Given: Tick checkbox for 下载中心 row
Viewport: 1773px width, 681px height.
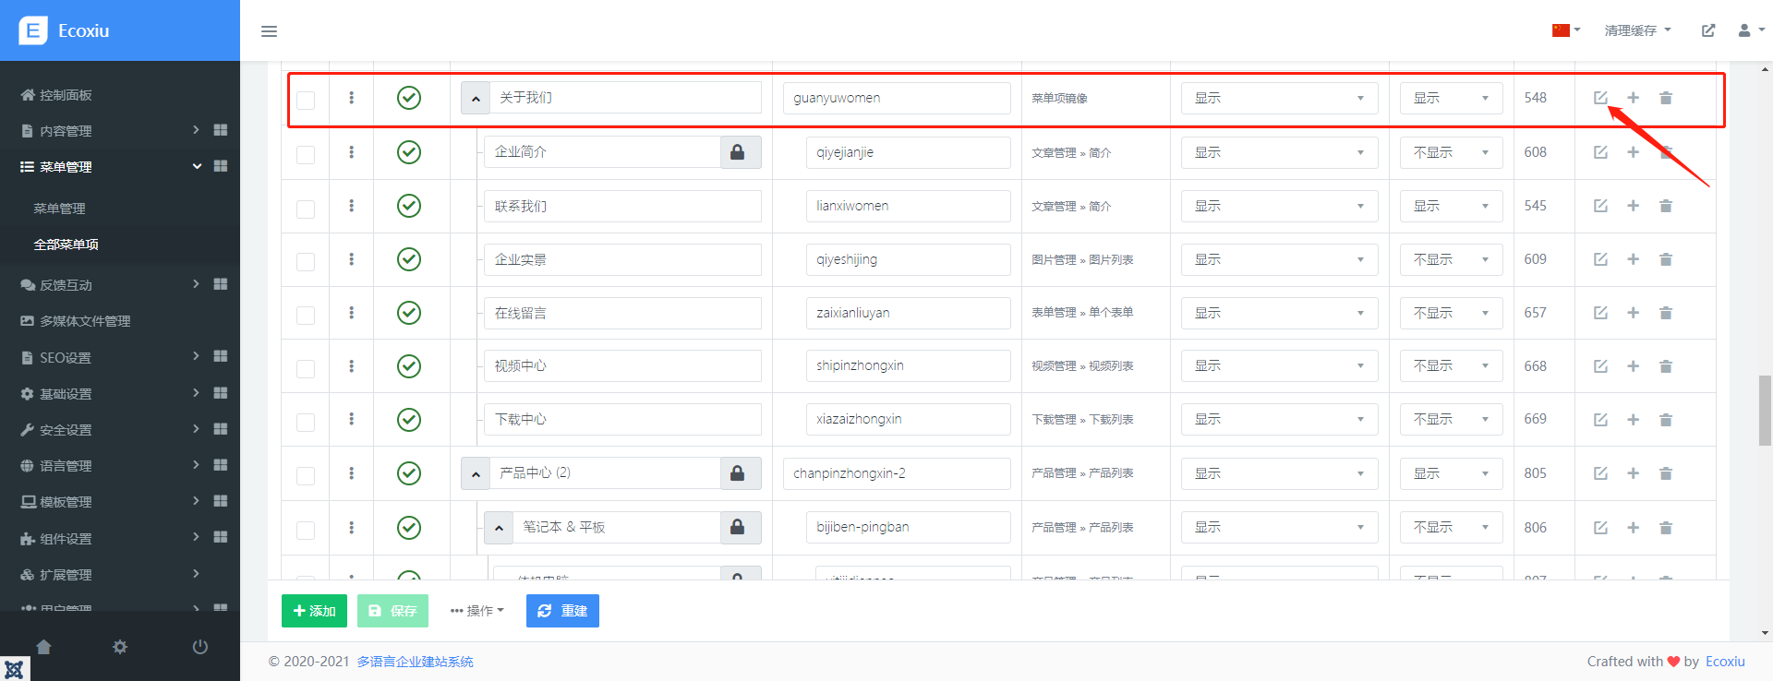Looking at the screenshot, I should pos(306,422).
